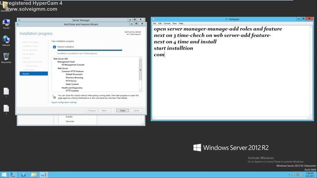This screenshot has width=317, height=178.
Task: Click the Server Manager dashboard scrollbar
Action: pos(143,120)
